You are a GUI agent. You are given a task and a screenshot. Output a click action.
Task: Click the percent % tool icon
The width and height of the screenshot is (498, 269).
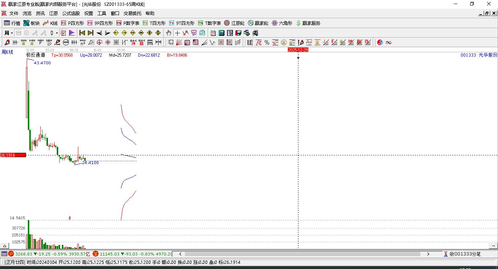267,42
